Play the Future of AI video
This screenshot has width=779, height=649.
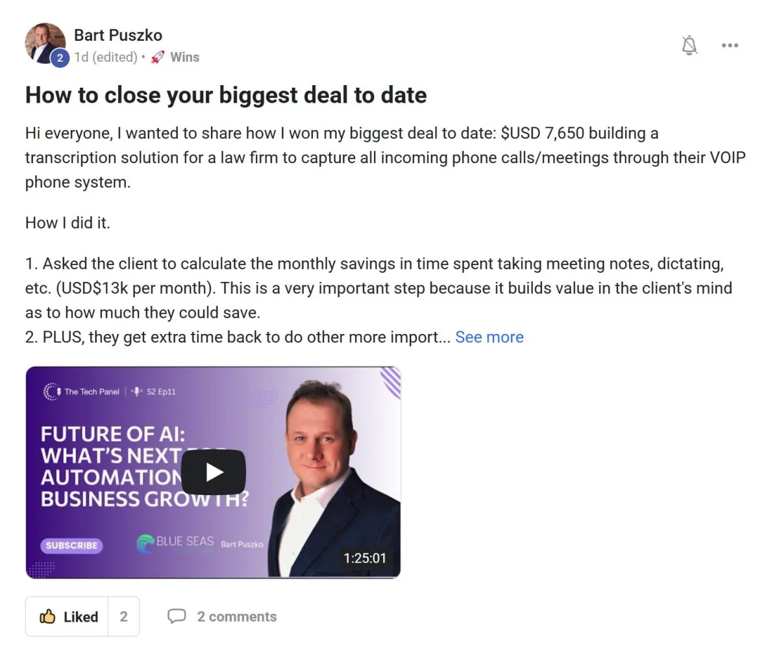click(x=213, y=472)
